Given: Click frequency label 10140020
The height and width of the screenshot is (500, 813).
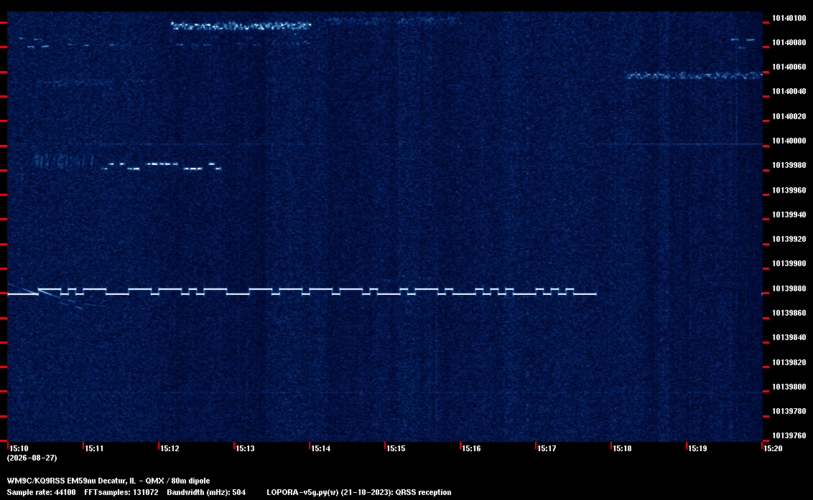Looking at the screenshot, I should point(789,116).
